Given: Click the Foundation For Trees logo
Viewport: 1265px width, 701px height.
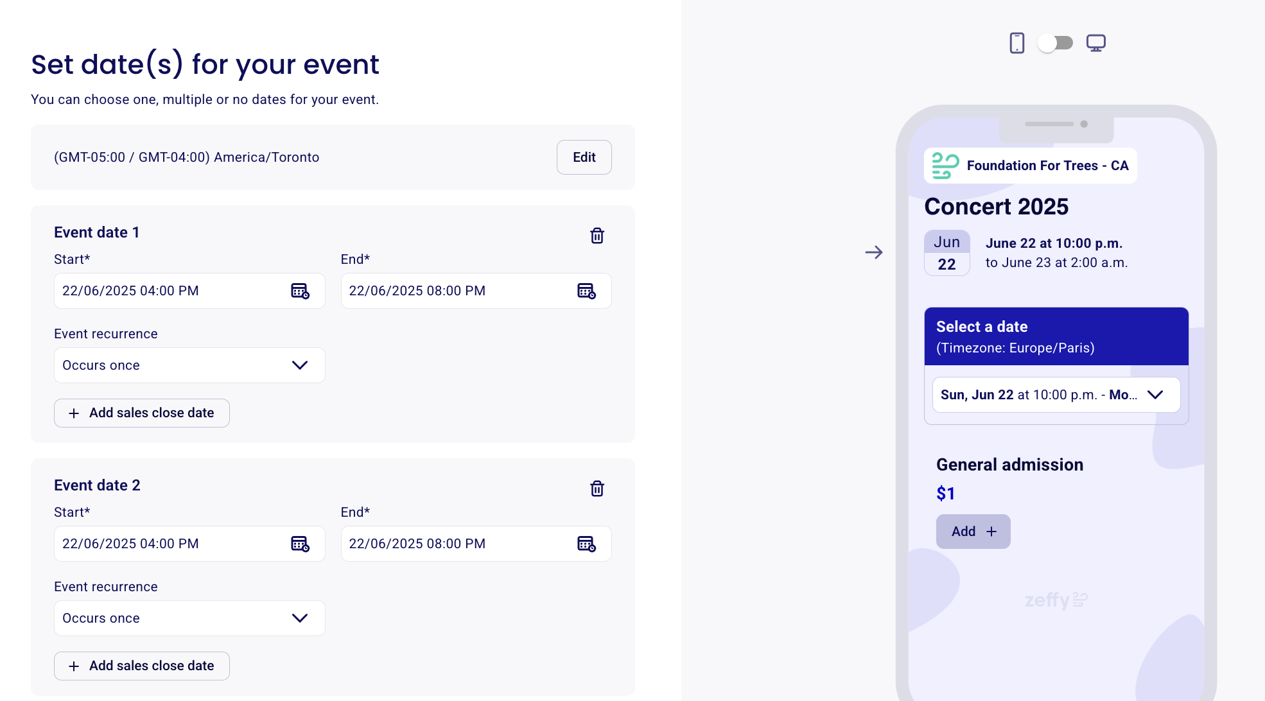Looking at the screenshot, I should point(945,166).
